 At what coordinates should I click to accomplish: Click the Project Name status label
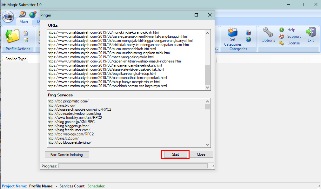click(x=14, y=186)
